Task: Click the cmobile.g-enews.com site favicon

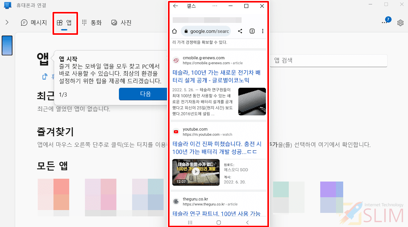Action: tap(176, 60)
